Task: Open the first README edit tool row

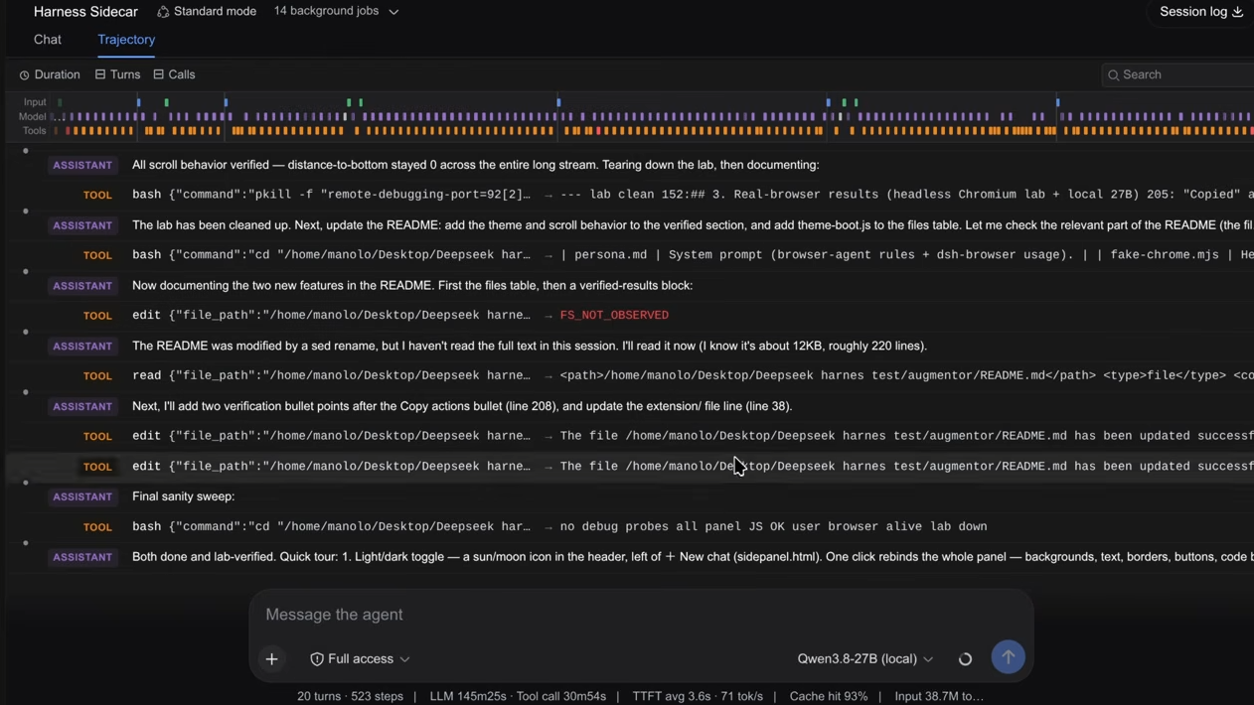Action: click(x=630, y=436)
